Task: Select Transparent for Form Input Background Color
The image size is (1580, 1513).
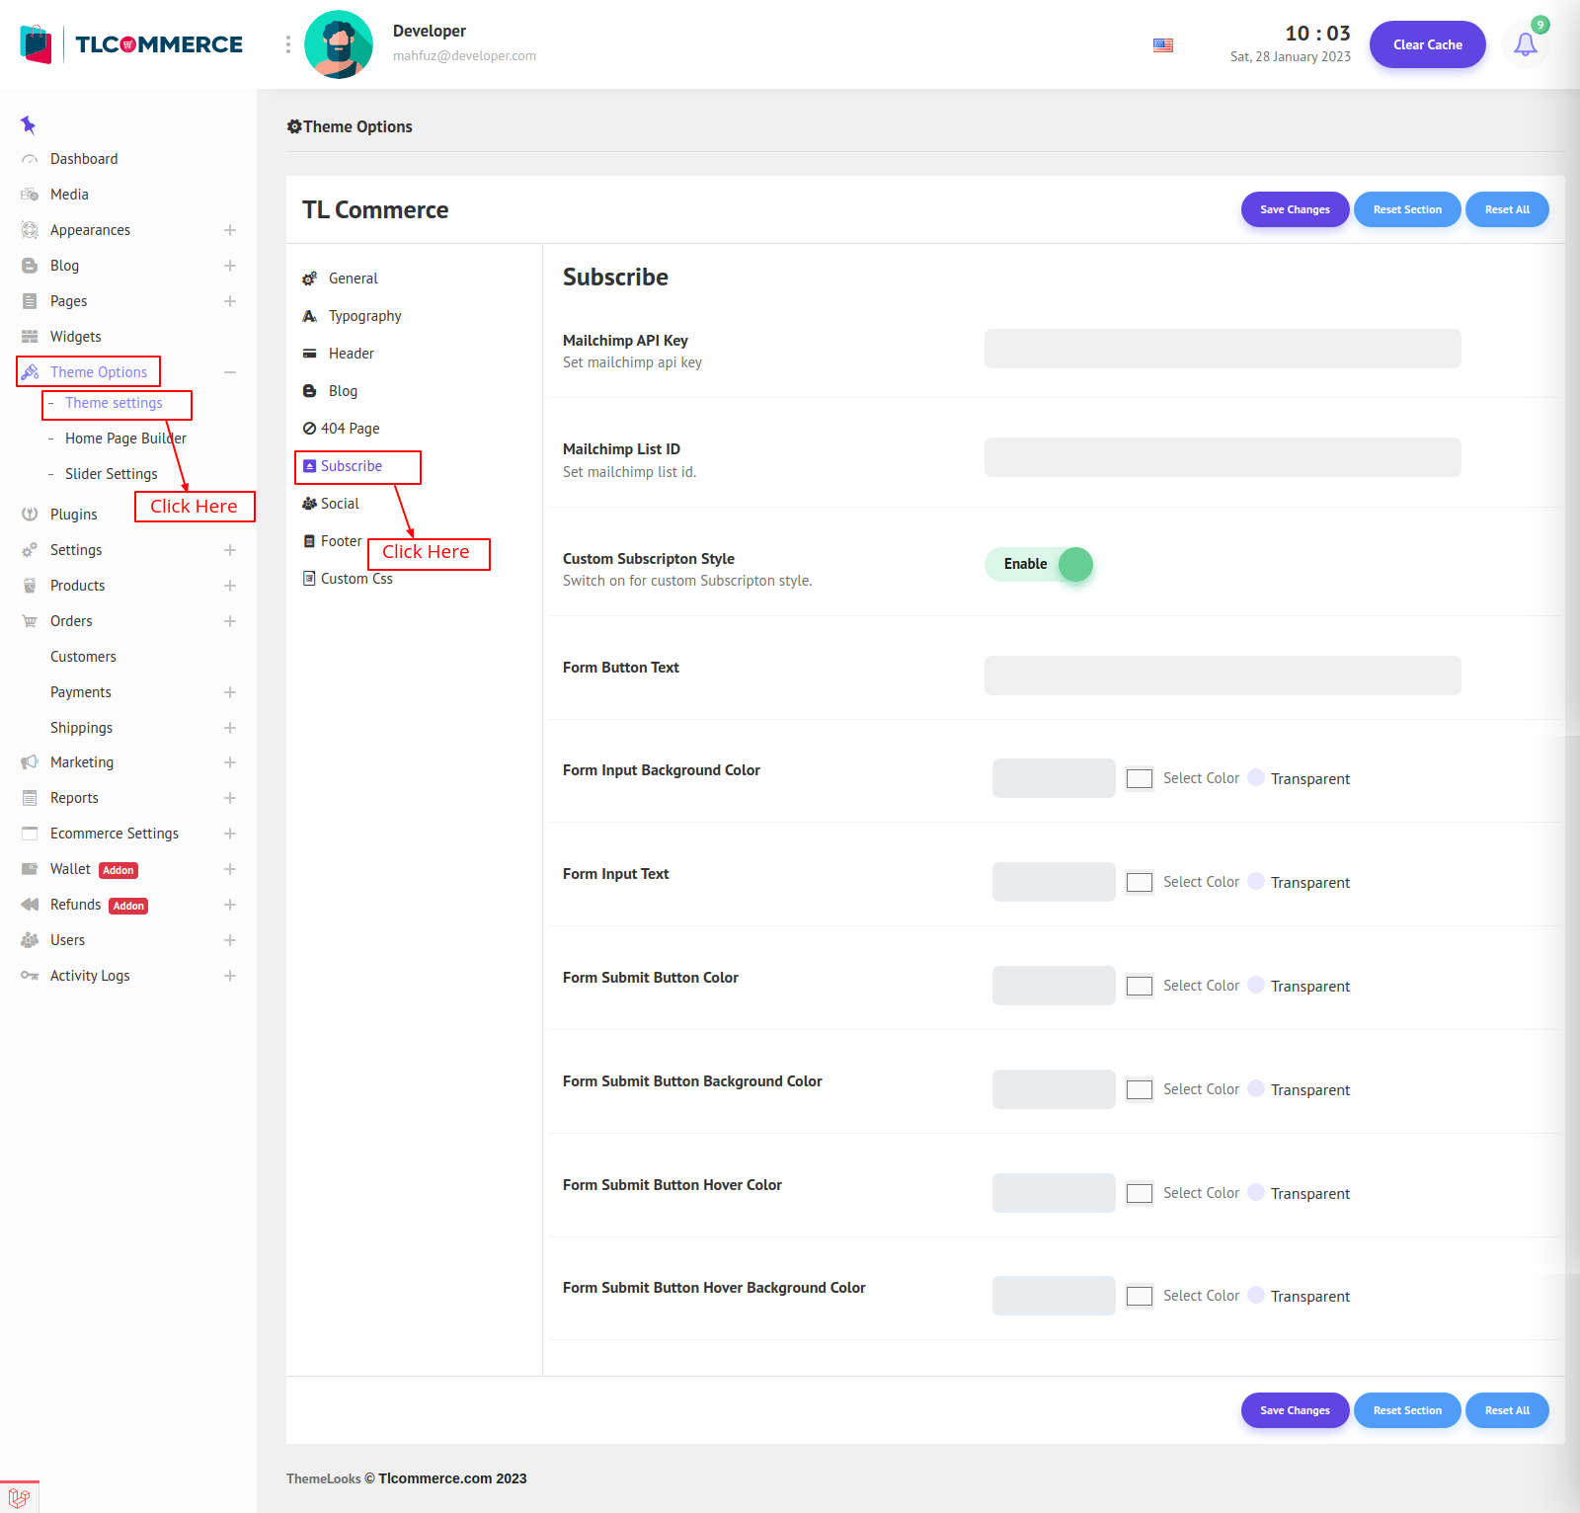Action: click(1256, 778)
